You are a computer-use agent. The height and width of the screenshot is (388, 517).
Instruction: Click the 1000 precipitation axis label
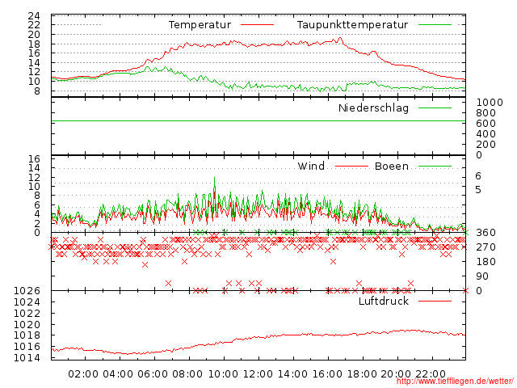[x=490, y=103]
